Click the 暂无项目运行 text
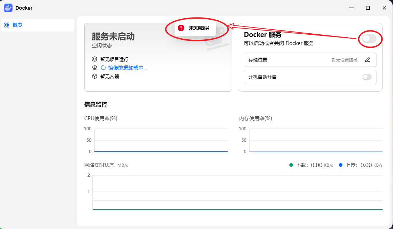393x229 pixels. (114, 59)
